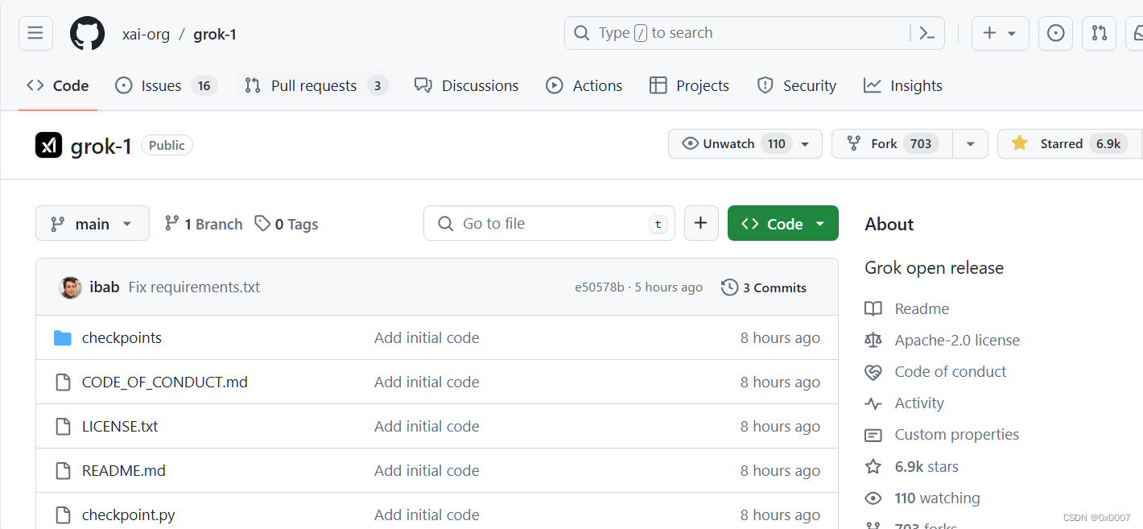Viewport: 1143px width, 529px height.
Task: View the 0 Tags link
Action: (287, 224)
